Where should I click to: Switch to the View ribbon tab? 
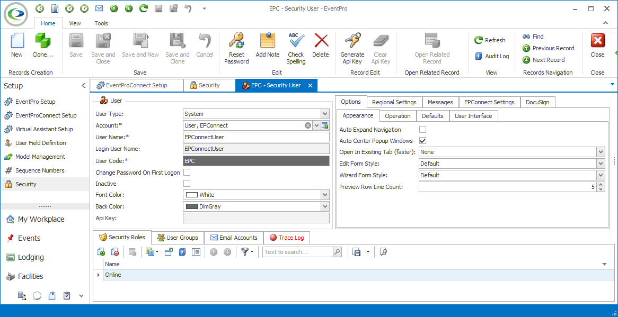click(75, 23)
